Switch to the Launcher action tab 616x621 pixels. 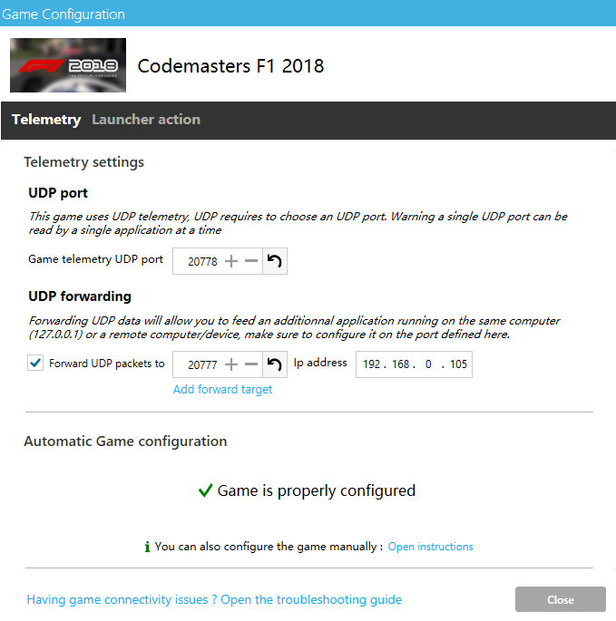[146, 120]
